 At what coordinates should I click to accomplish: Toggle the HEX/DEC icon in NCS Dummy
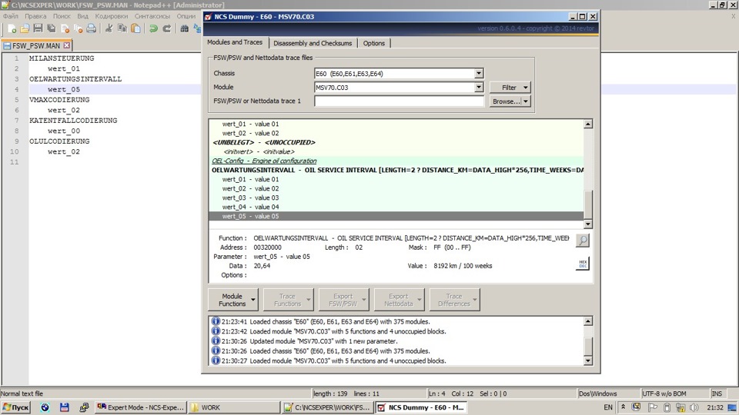coord(583,264)
